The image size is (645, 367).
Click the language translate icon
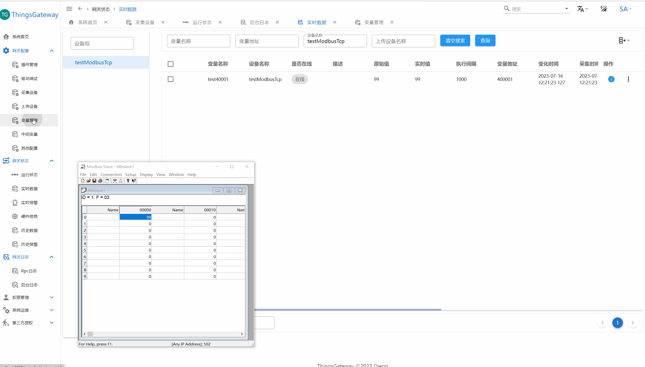click(x=581, y=9)
